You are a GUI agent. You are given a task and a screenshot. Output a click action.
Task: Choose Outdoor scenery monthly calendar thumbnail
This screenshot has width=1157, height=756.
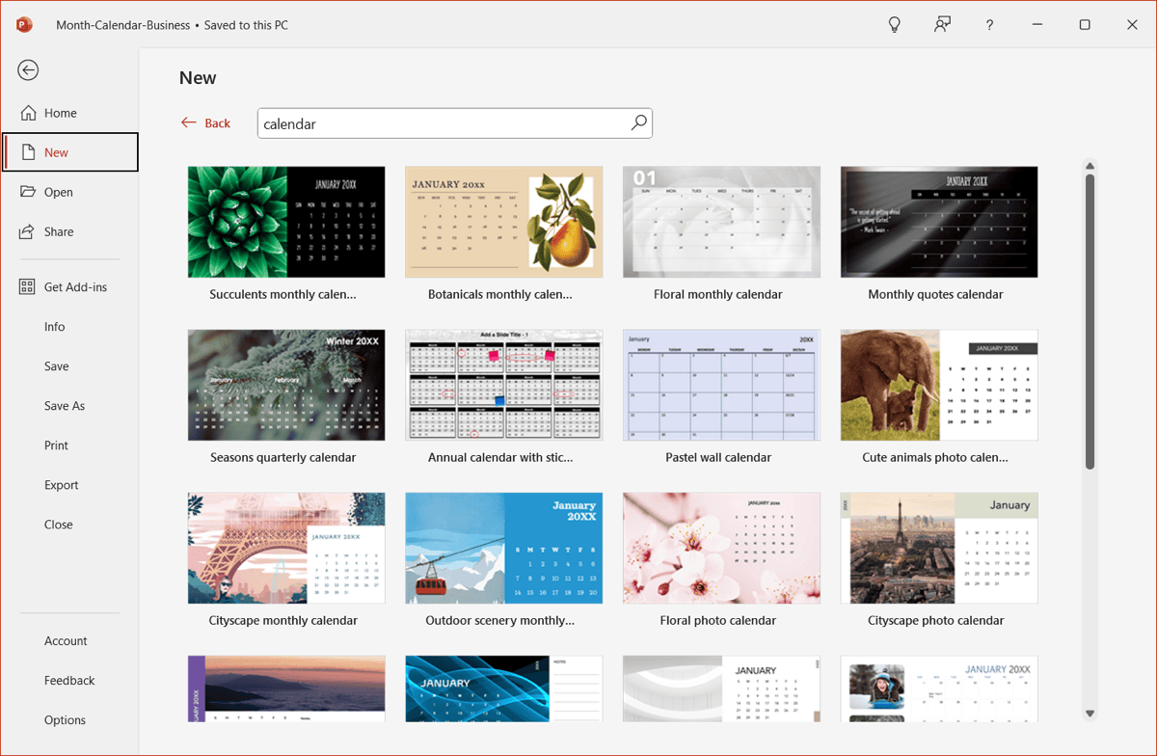click(504, 548)
